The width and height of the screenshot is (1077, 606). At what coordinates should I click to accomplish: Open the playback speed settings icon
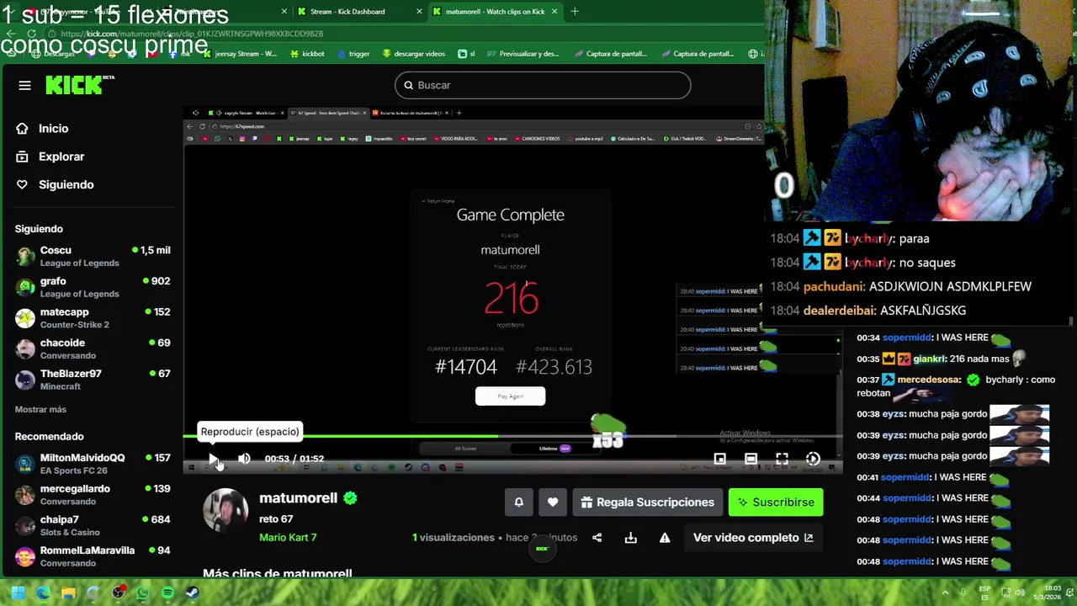point(813,459)
